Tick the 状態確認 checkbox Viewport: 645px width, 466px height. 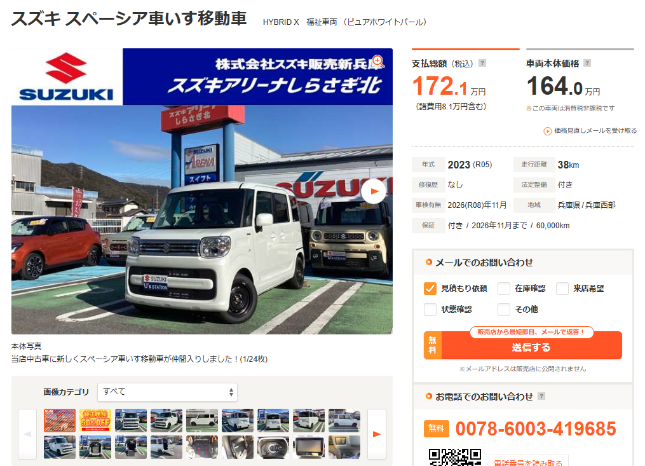(430, 309)
